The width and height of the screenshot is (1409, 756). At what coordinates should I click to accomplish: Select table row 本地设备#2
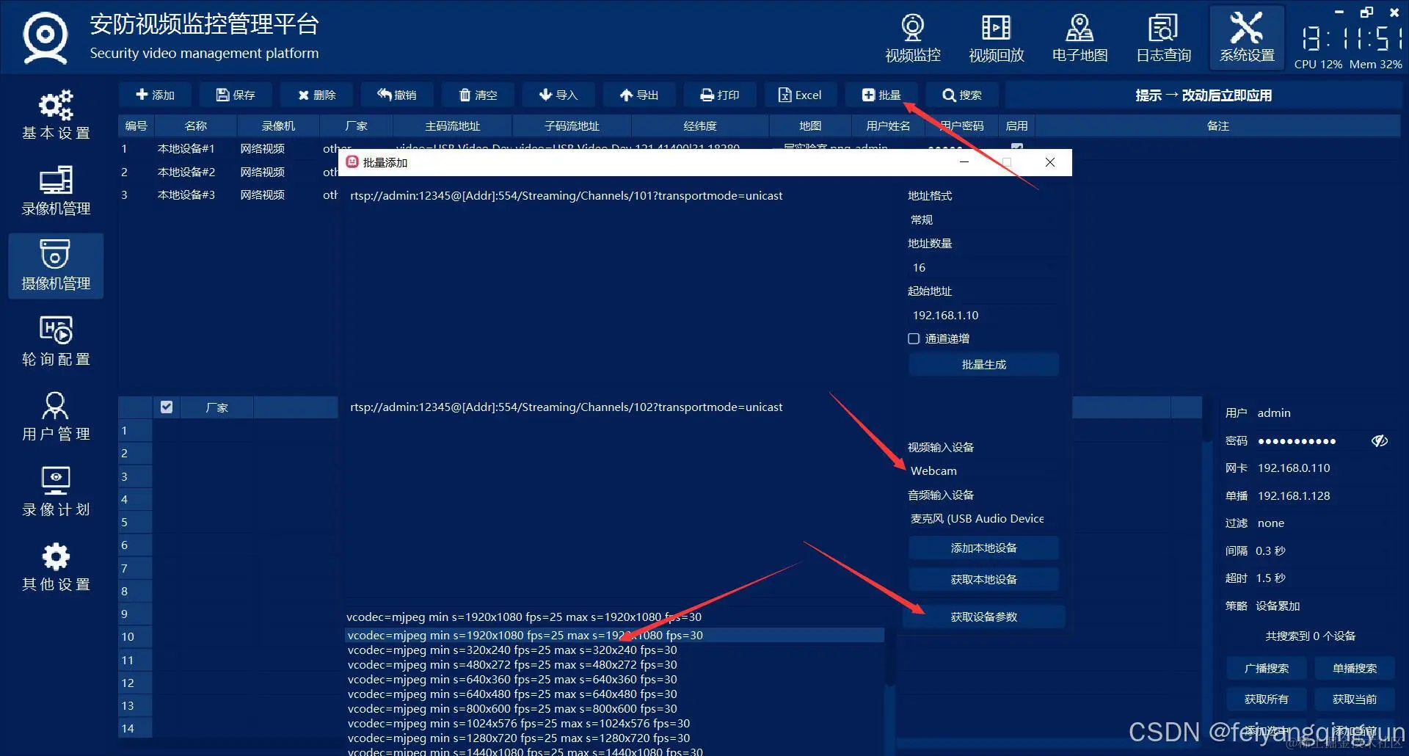click(x=228, y=172)
